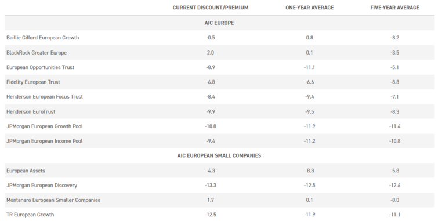This screenshot has height=221, width=438.
Task: Select JPMorgan European Growth Pool name
Action: [x=45, y=126]
